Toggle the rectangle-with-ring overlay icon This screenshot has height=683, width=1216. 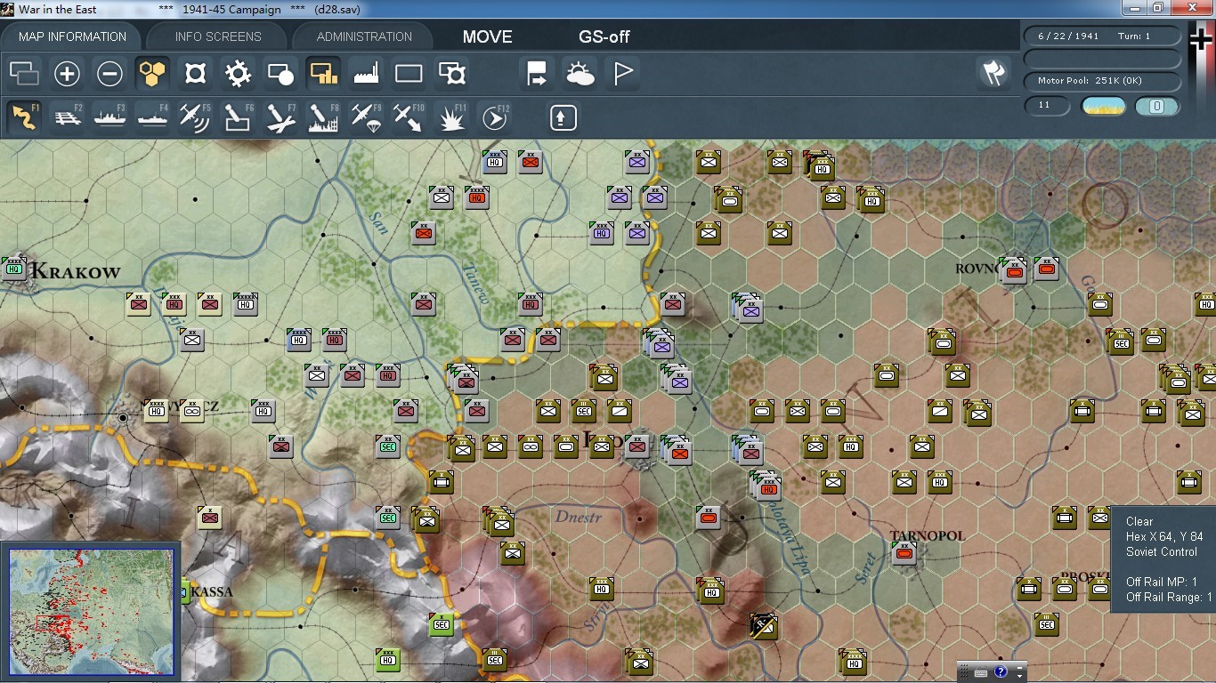click(x=452, y=74)
